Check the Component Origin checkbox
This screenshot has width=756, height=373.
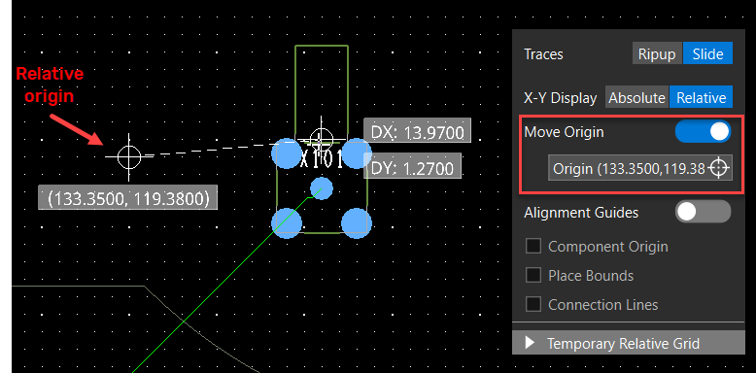click(x=533, y=247)
